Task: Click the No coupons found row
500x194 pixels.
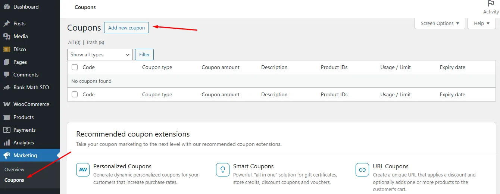Action: coord(281,81)
